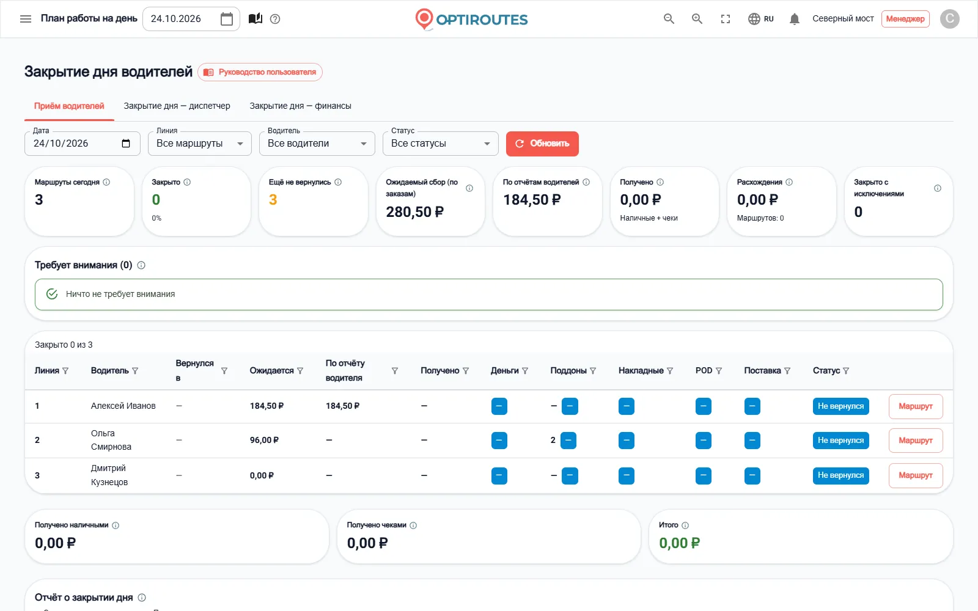Screen dimensions: 978x611
Task: Open the map book icon in header
Action: [256, 19]
